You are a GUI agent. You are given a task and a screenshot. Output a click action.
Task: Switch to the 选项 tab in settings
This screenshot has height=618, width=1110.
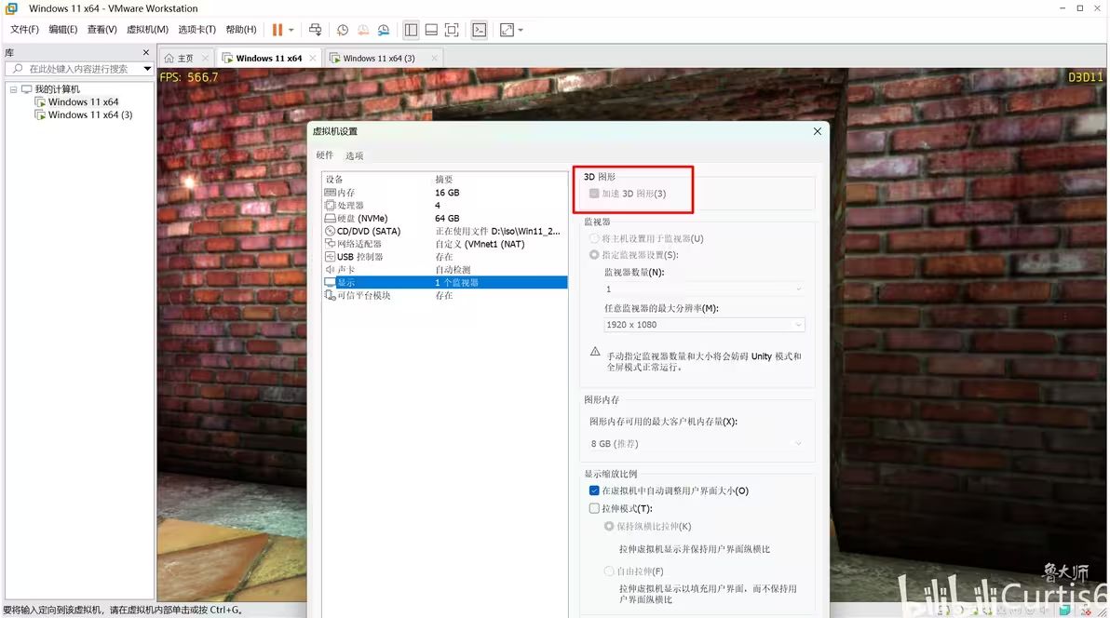[x=354, y=155]
